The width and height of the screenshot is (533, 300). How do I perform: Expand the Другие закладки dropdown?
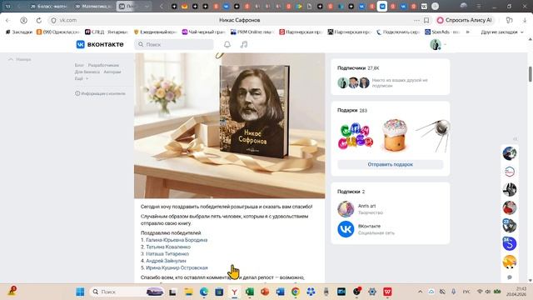[501, 32]
